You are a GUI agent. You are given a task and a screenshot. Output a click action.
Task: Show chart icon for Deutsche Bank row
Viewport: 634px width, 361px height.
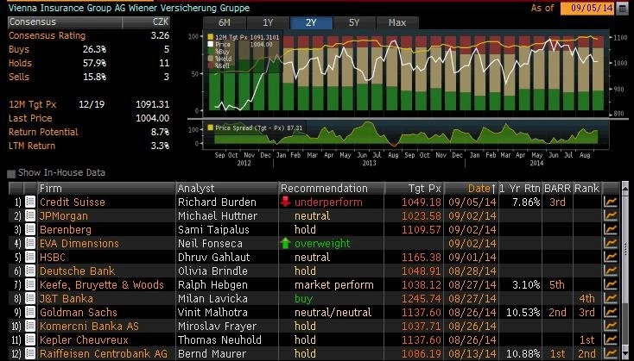(x=611, y=271)
